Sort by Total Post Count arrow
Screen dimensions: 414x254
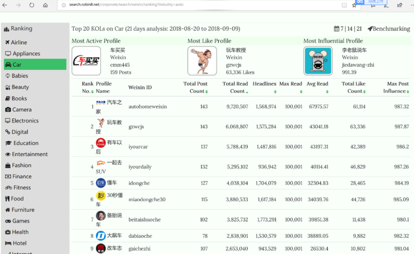pos(206,92)
